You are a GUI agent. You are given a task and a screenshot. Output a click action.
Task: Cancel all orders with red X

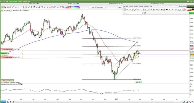point(35,4)
